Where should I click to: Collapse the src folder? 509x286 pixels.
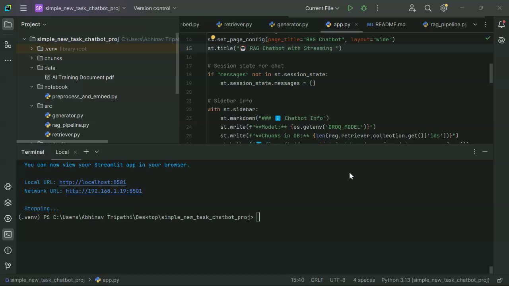pos(32,106)
